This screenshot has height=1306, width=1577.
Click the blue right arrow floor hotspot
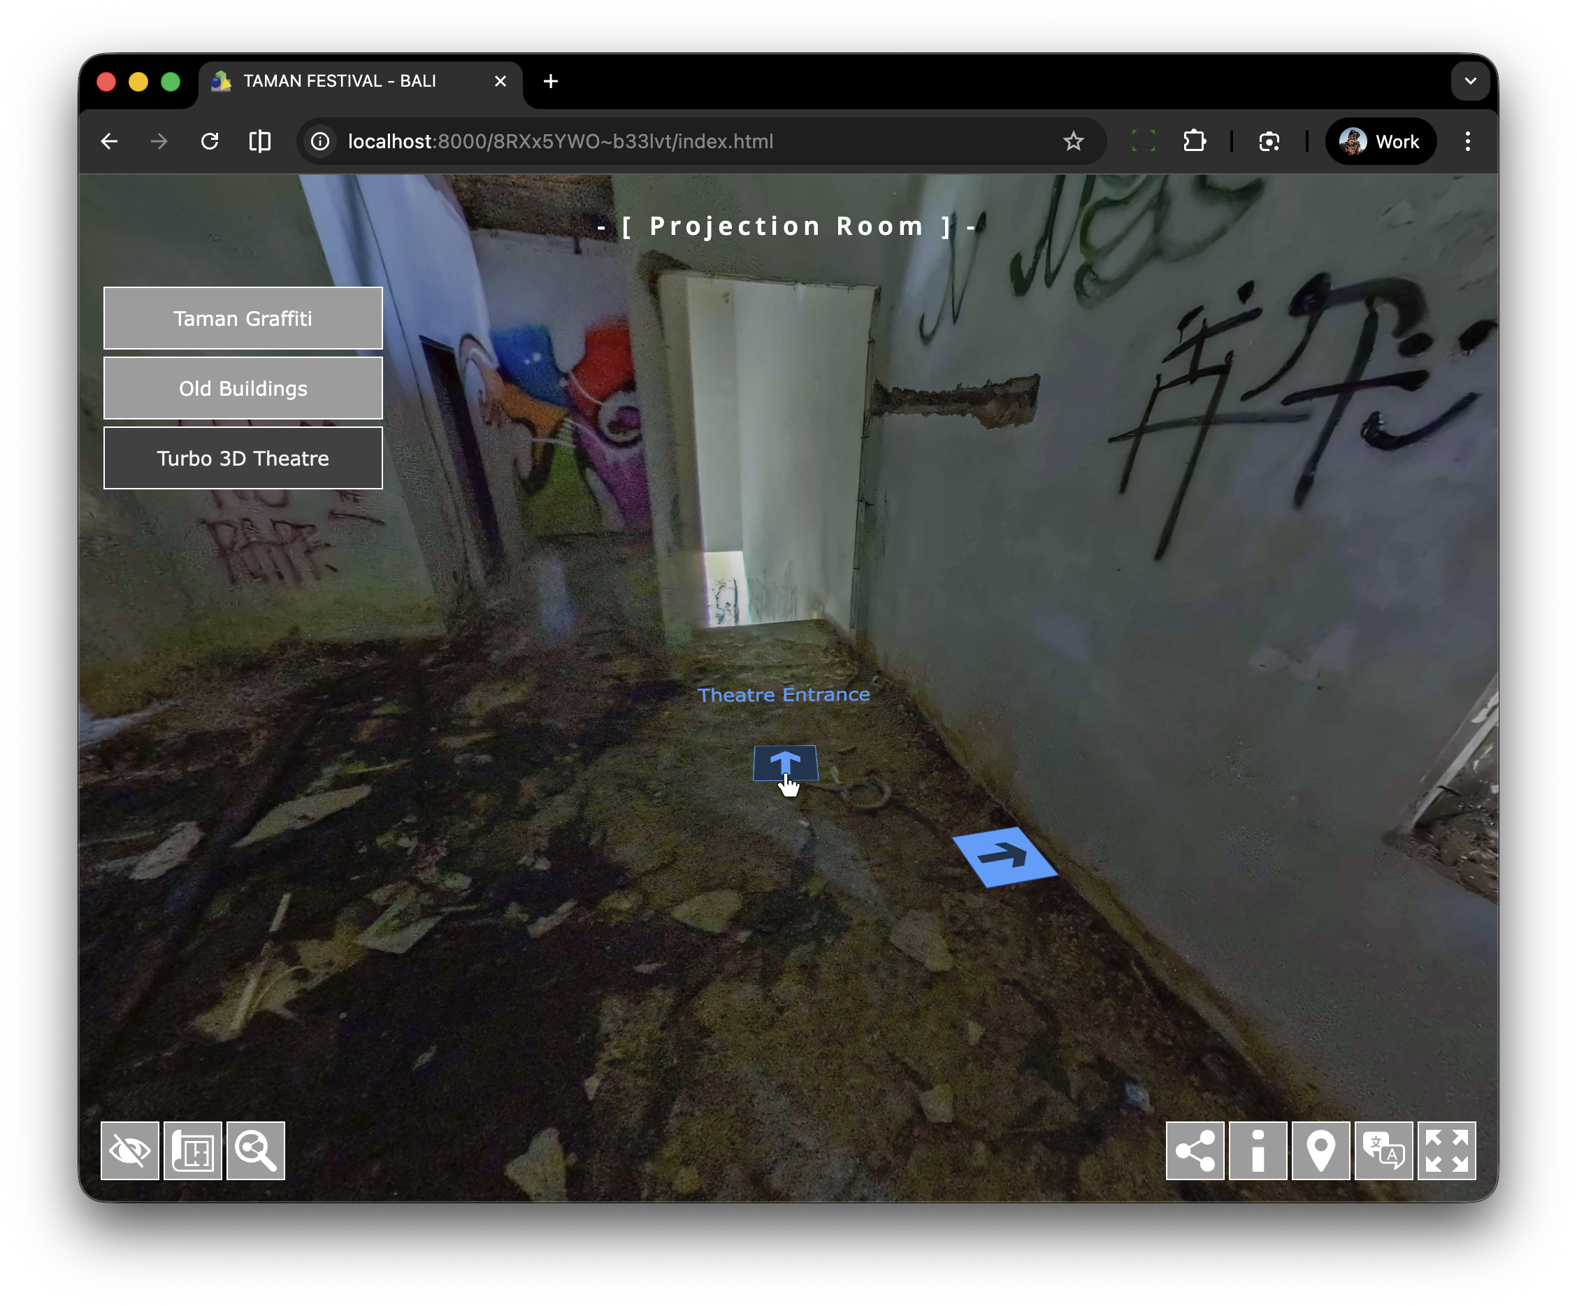click(1004, 856)
